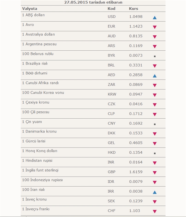Click the unchanged square marker for HKD
The image size is (186, 217).
coord(155,153)
